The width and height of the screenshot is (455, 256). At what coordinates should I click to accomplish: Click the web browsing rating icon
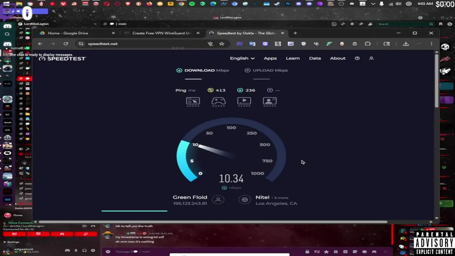[x=193, y=102]
